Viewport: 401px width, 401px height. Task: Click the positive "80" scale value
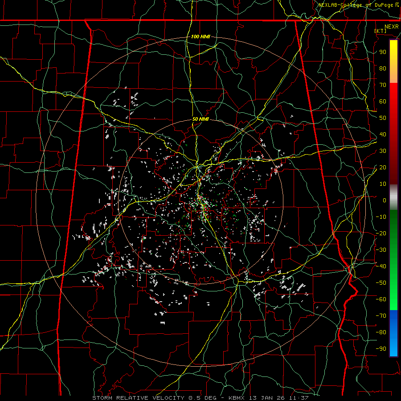point(383,68)
